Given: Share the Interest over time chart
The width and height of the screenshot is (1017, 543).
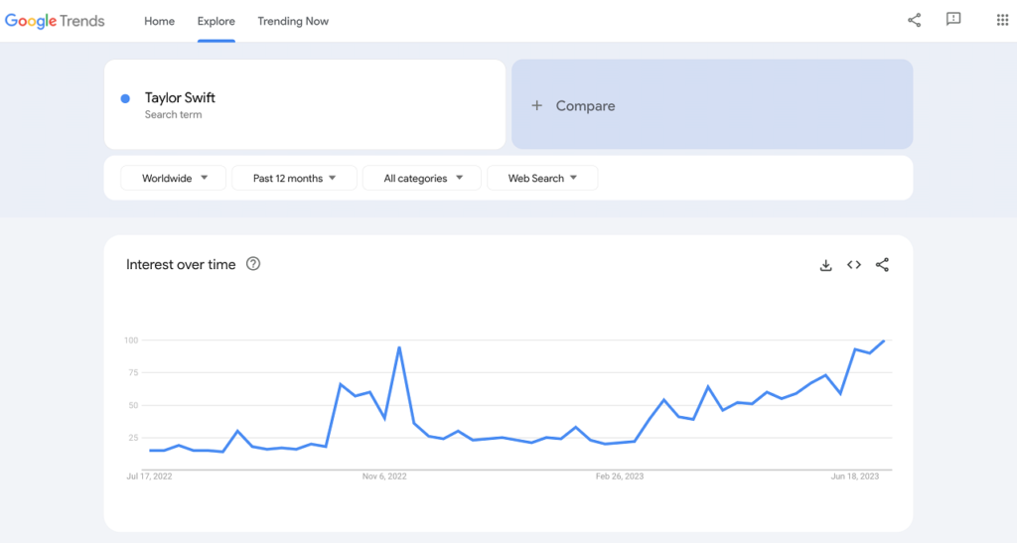Looking at the screenshot, I should (882, 265).
